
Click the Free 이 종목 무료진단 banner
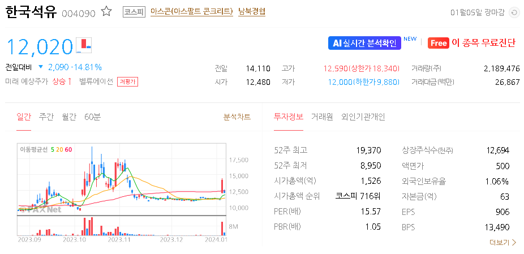471,43
